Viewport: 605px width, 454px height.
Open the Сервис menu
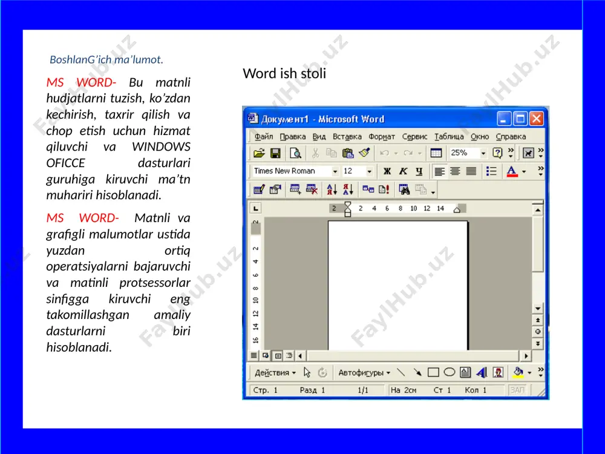click(x=415, y=136)
